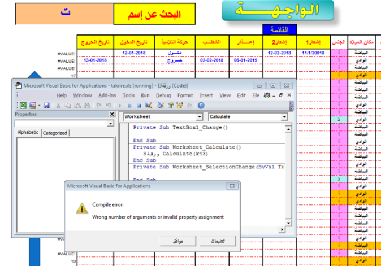Click the code window scroll down arrow

coord(288,223)
